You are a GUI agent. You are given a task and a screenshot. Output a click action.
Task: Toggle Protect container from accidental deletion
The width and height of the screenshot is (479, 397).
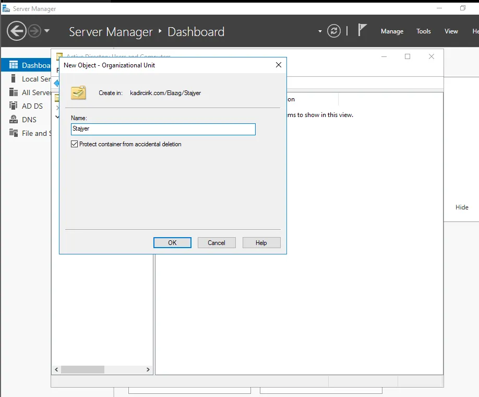(x=74, y=144)
